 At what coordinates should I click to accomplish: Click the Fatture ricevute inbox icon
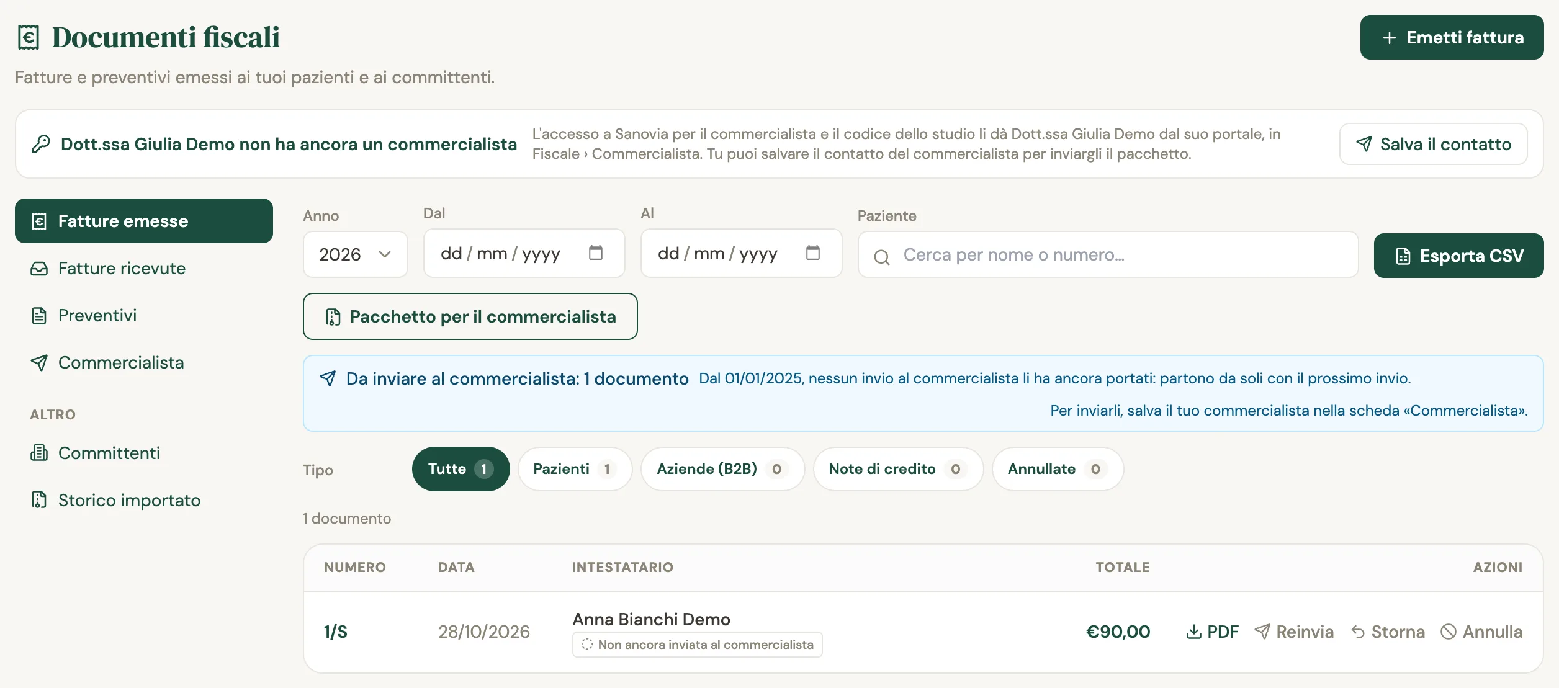pyautogui.click(x=39, y=269)
